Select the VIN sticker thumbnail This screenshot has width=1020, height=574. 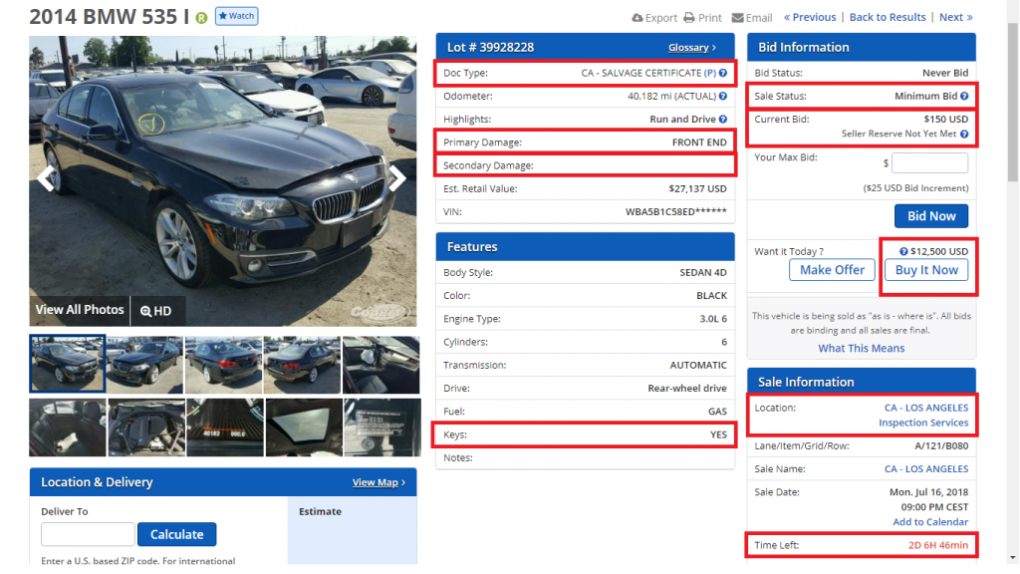click(382, 428)
